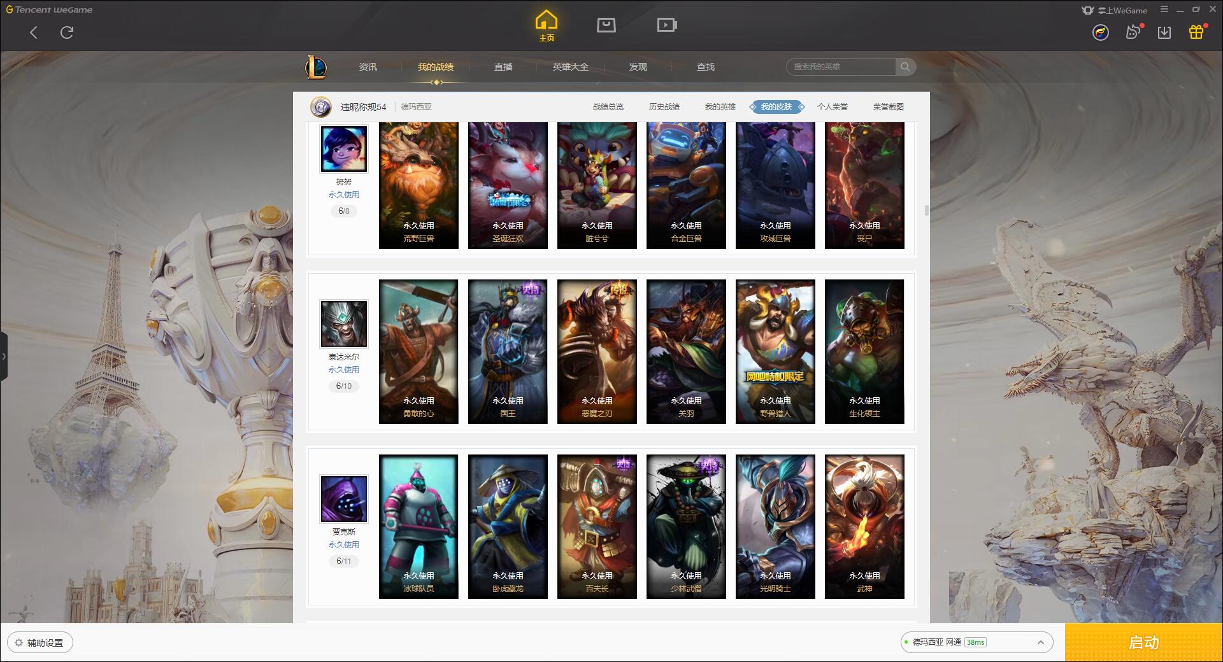Open messages icon with red dot
This screenshot has height=662, width=1223.
1133,32
